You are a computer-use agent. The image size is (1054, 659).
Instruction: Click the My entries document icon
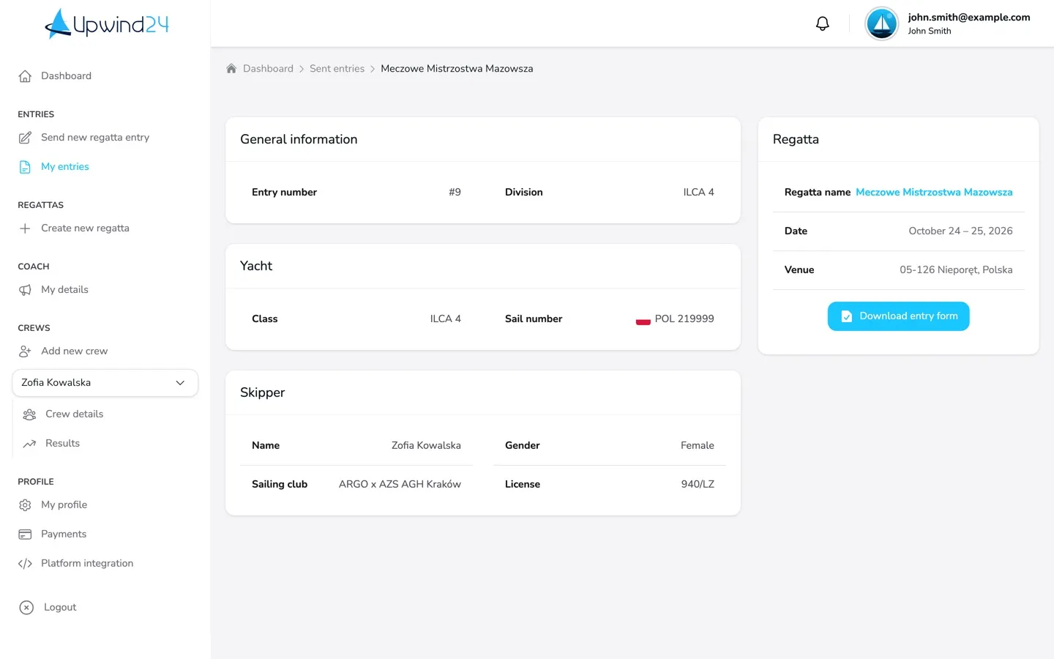pos(25,167)
